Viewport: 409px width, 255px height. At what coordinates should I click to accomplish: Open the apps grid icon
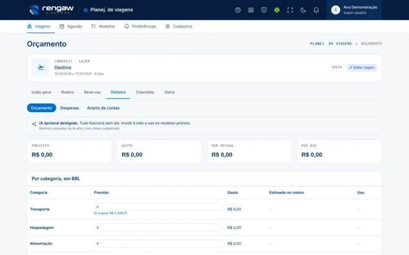pos(251,10)
